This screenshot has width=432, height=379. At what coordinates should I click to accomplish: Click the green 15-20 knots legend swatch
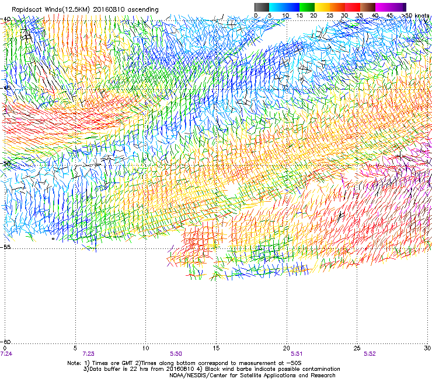click(x=307, y=7)
